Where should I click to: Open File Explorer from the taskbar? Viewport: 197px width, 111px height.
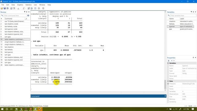(16, 109)
